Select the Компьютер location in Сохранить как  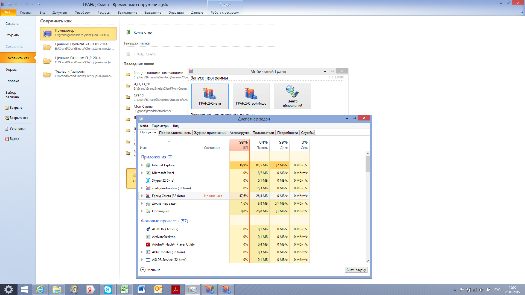(x=78, y=33)
